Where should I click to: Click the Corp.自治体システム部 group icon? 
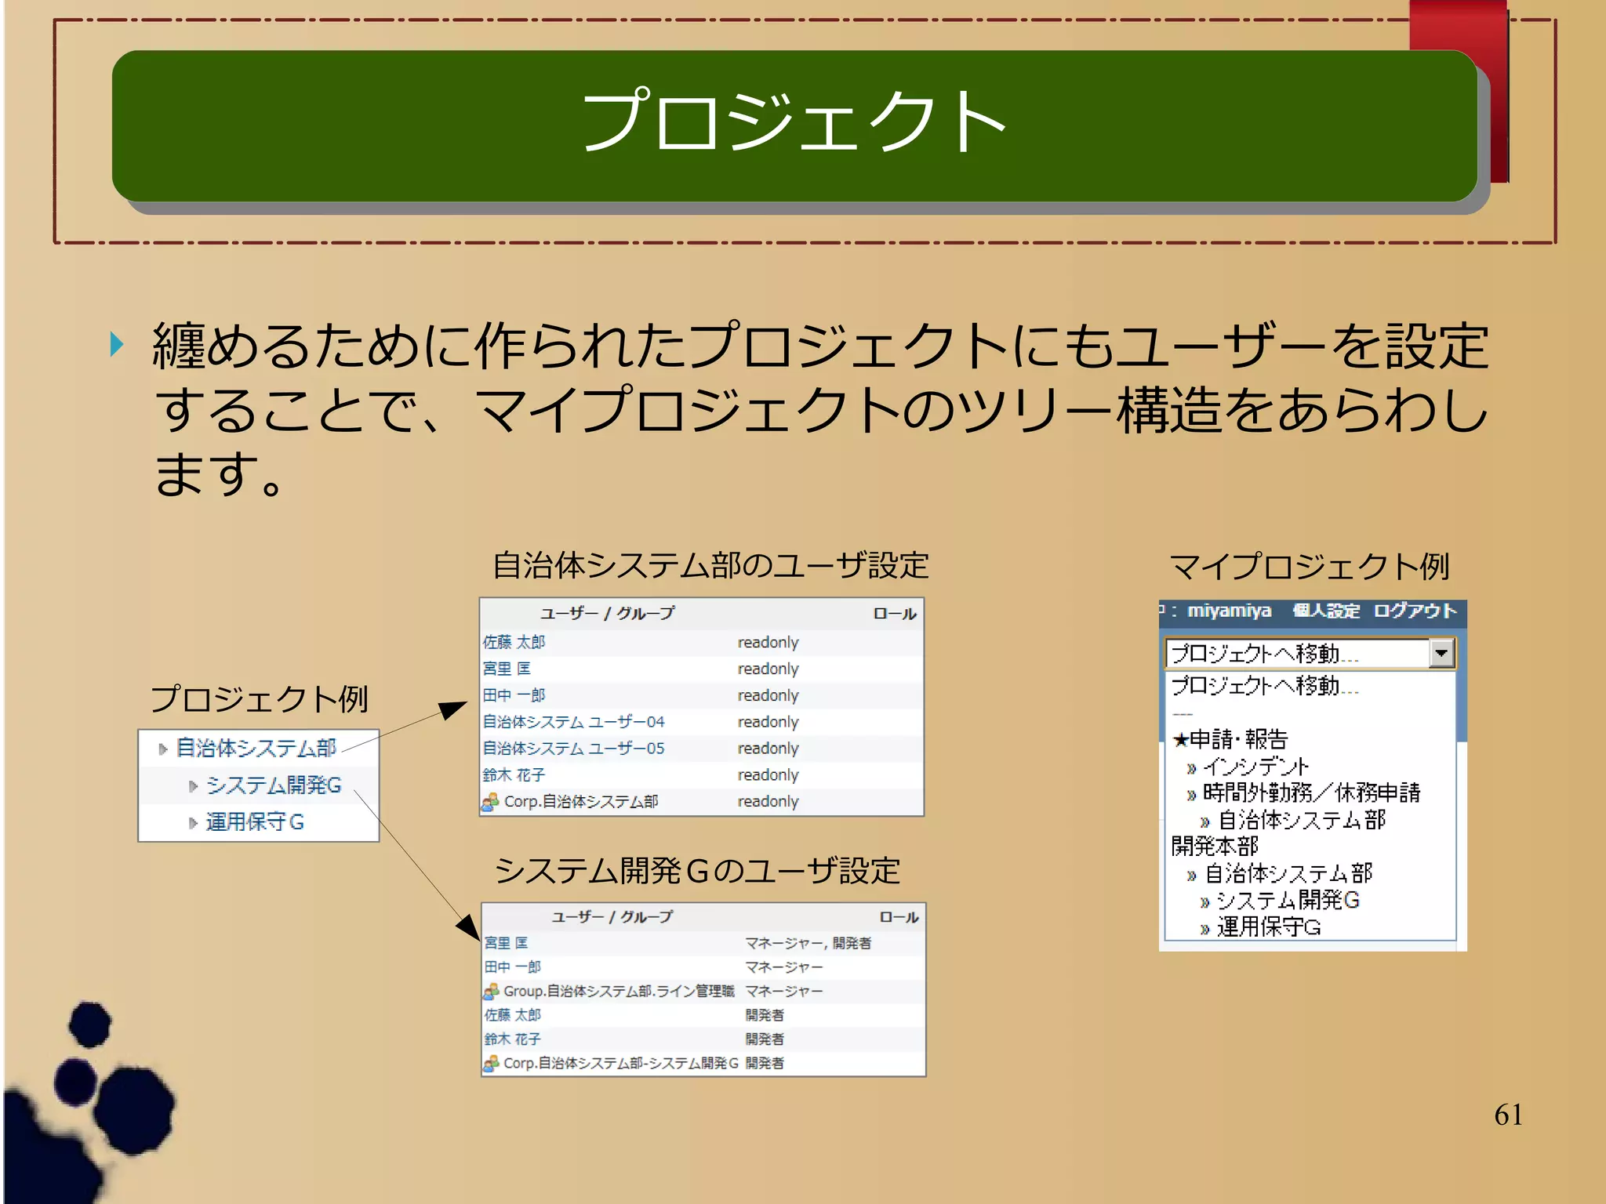tap(490, 802)
